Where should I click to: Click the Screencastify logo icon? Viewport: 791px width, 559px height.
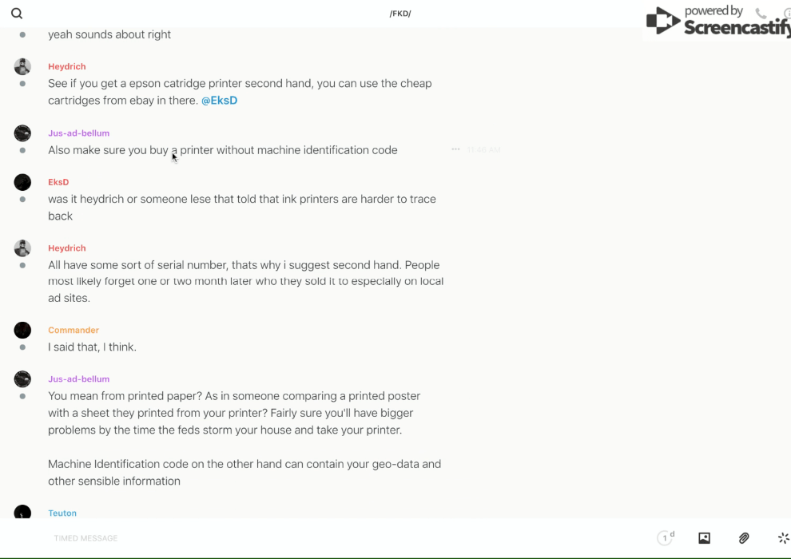[663, 21]
